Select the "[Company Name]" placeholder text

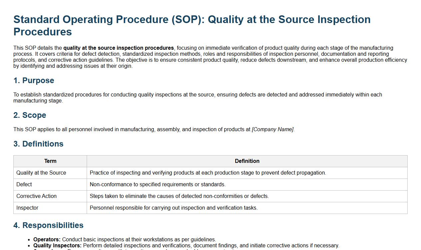(273, 130)
